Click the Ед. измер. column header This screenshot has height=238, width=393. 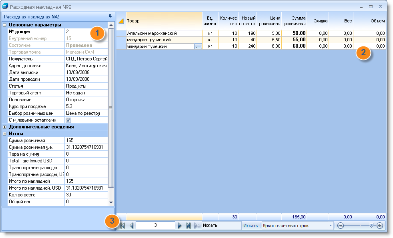(x=211, y=21)
